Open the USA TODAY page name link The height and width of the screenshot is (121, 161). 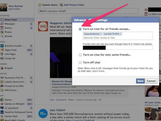click(x=58, y=110)
